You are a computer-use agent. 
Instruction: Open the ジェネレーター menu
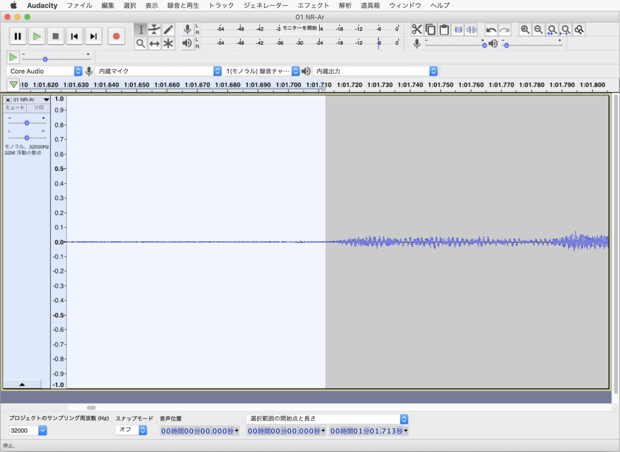266,6
